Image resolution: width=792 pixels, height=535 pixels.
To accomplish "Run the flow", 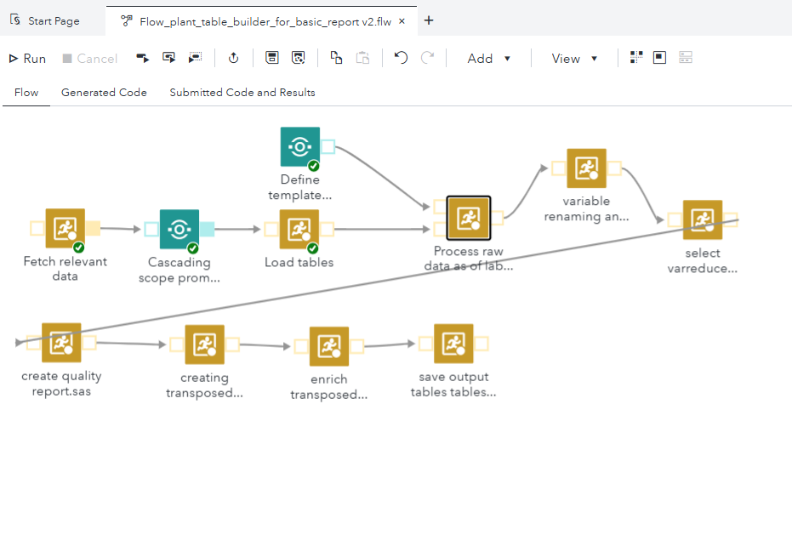I will 26,58.
